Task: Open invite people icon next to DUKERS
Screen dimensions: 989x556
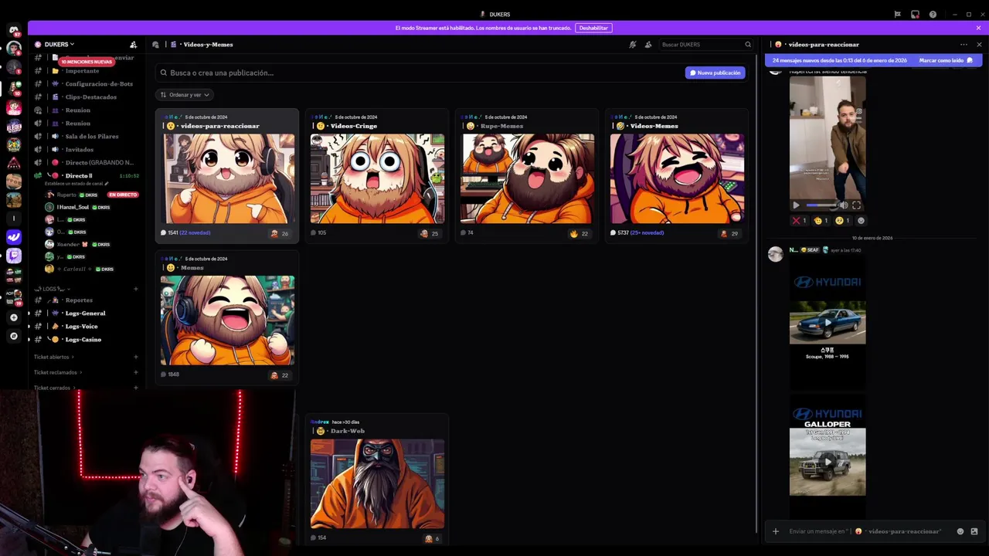Action: [x=133, y=45]
